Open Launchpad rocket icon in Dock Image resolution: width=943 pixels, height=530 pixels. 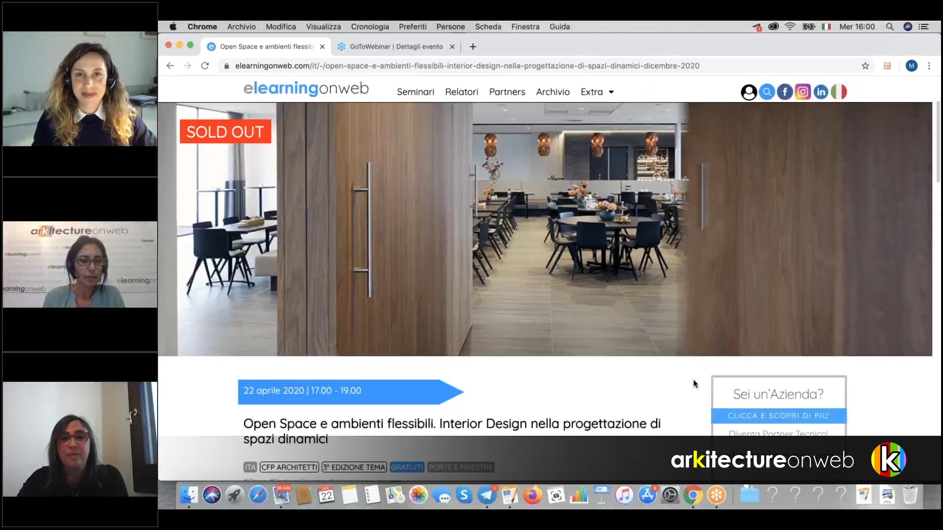pos(235,495)
